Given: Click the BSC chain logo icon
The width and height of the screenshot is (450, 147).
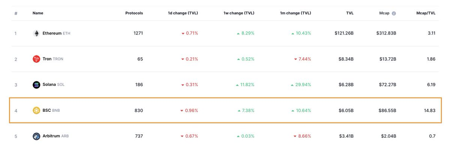Looking at the screenshot, I should click(x=36, y=111).
